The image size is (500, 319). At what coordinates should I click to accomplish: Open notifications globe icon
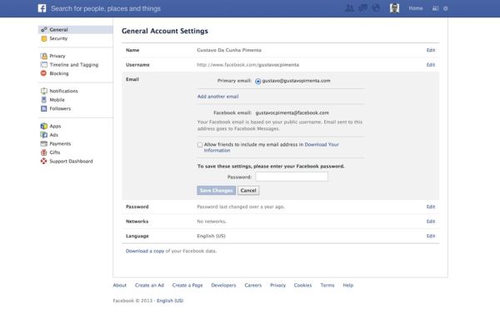(x=376, y=8)
